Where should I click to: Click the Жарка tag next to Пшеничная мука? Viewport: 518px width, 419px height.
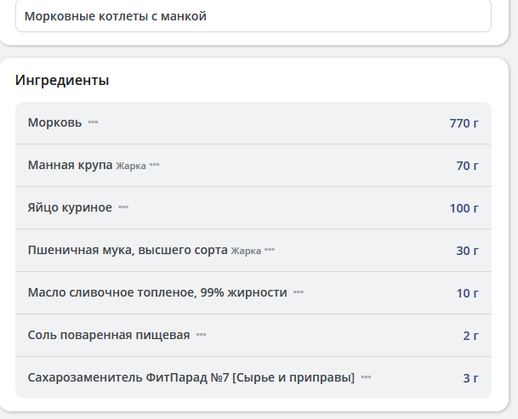pos(246,251)
